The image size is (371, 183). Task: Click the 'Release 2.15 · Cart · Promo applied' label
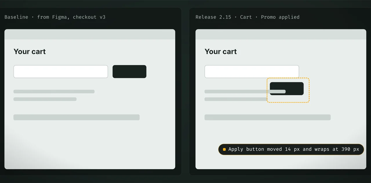248,17
